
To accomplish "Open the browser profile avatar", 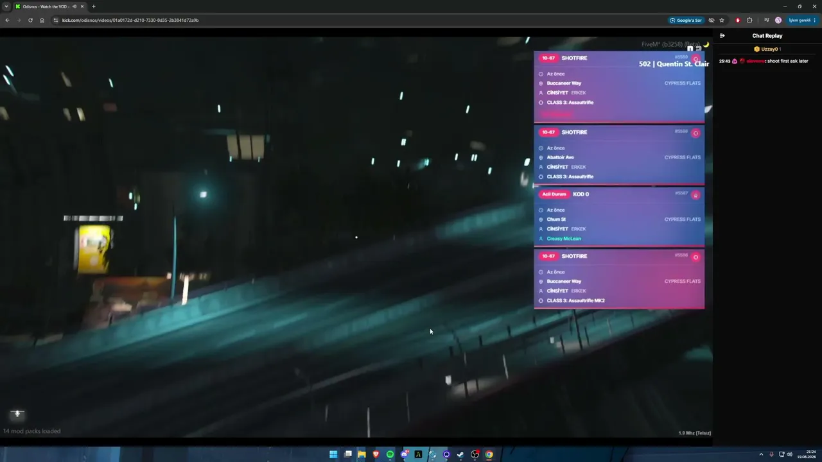I will 778,20.
